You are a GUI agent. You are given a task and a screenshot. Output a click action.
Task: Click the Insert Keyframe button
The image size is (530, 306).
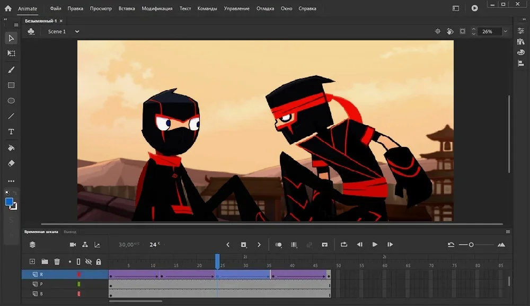pos(243,244)
